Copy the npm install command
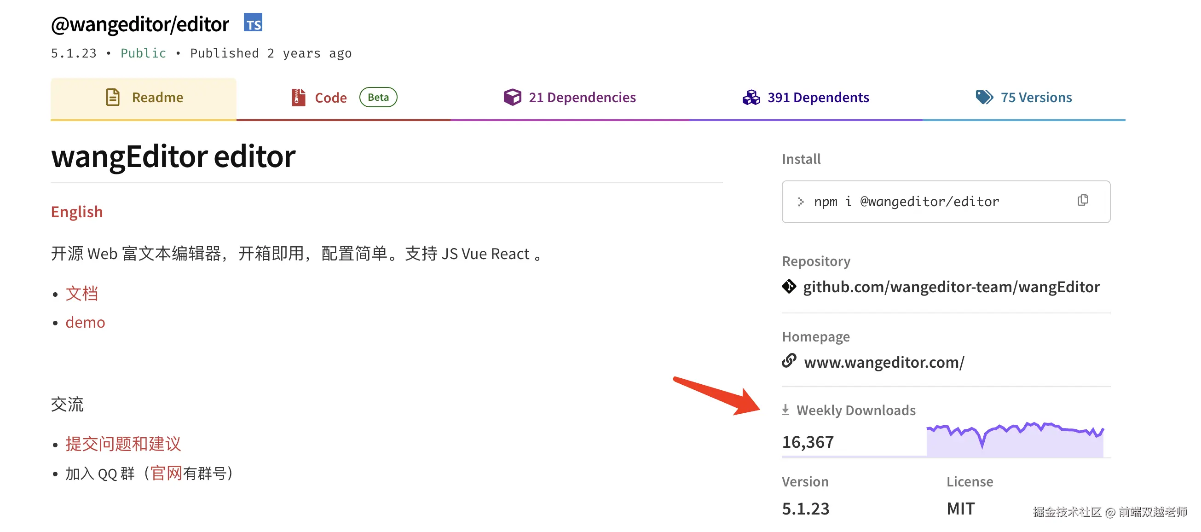 point(1083,201)
